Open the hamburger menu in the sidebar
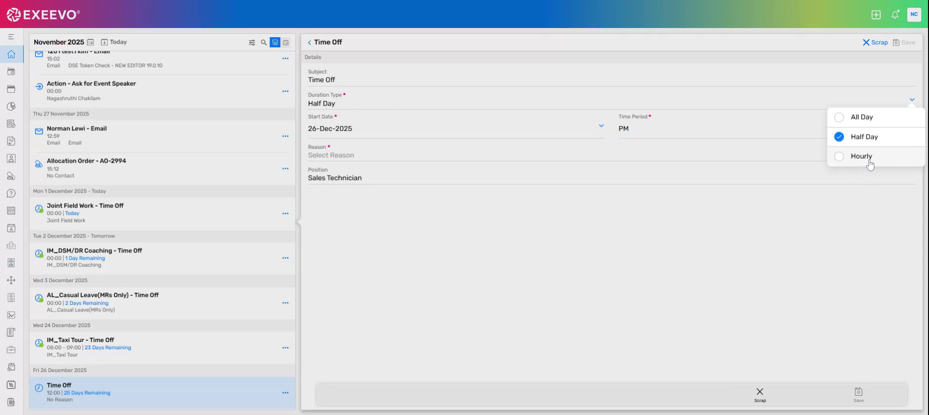Image resolution: width=929 pixels, height=415 pixels. tap(11, 37)
